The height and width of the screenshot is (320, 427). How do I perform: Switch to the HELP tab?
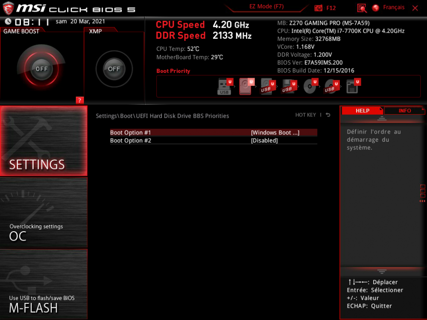tap(362, 111)
